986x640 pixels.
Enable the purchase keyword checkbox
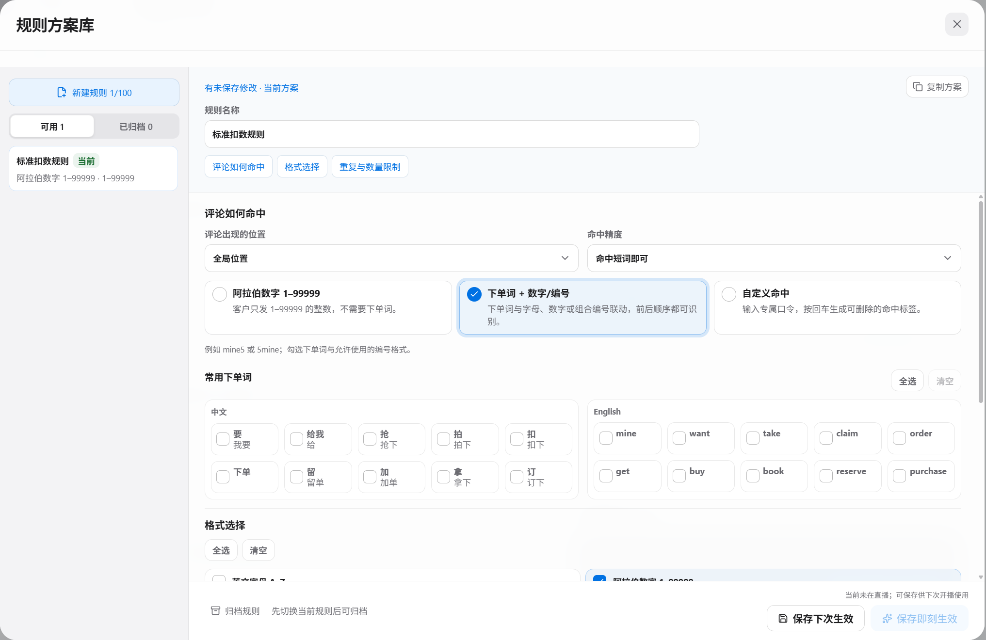pyautogui.click(x=899, y=476)
